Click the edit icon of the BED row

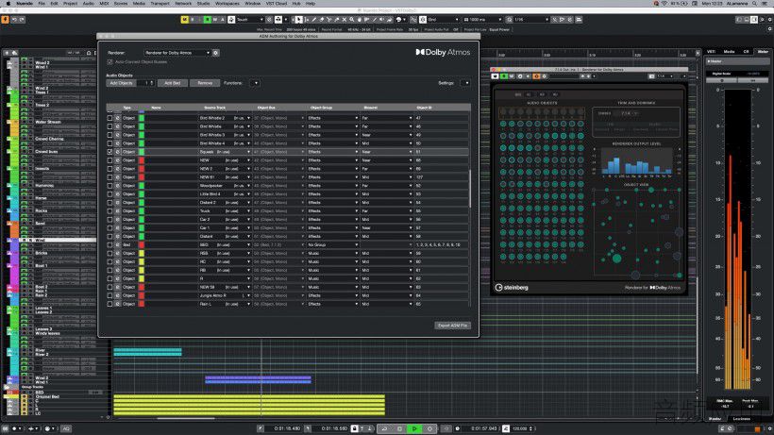point(117,244)
